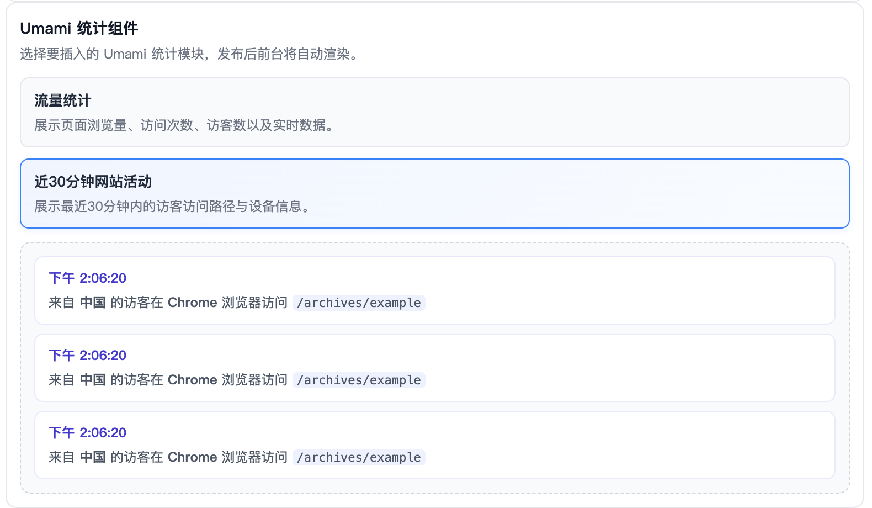Image resolution: width=872 pixels, height=508 pixels.
Task: Click 来自 text in the third entry
Action: [61, 457]
